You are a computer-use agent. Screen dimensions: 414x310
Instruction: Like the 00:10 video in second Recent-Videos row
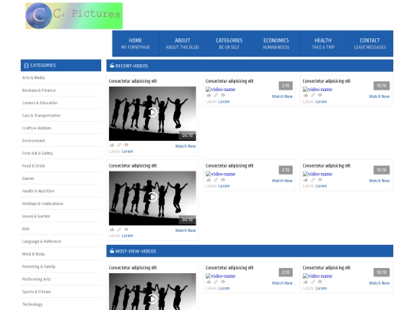pyautogui.click(x=112, y=230)
